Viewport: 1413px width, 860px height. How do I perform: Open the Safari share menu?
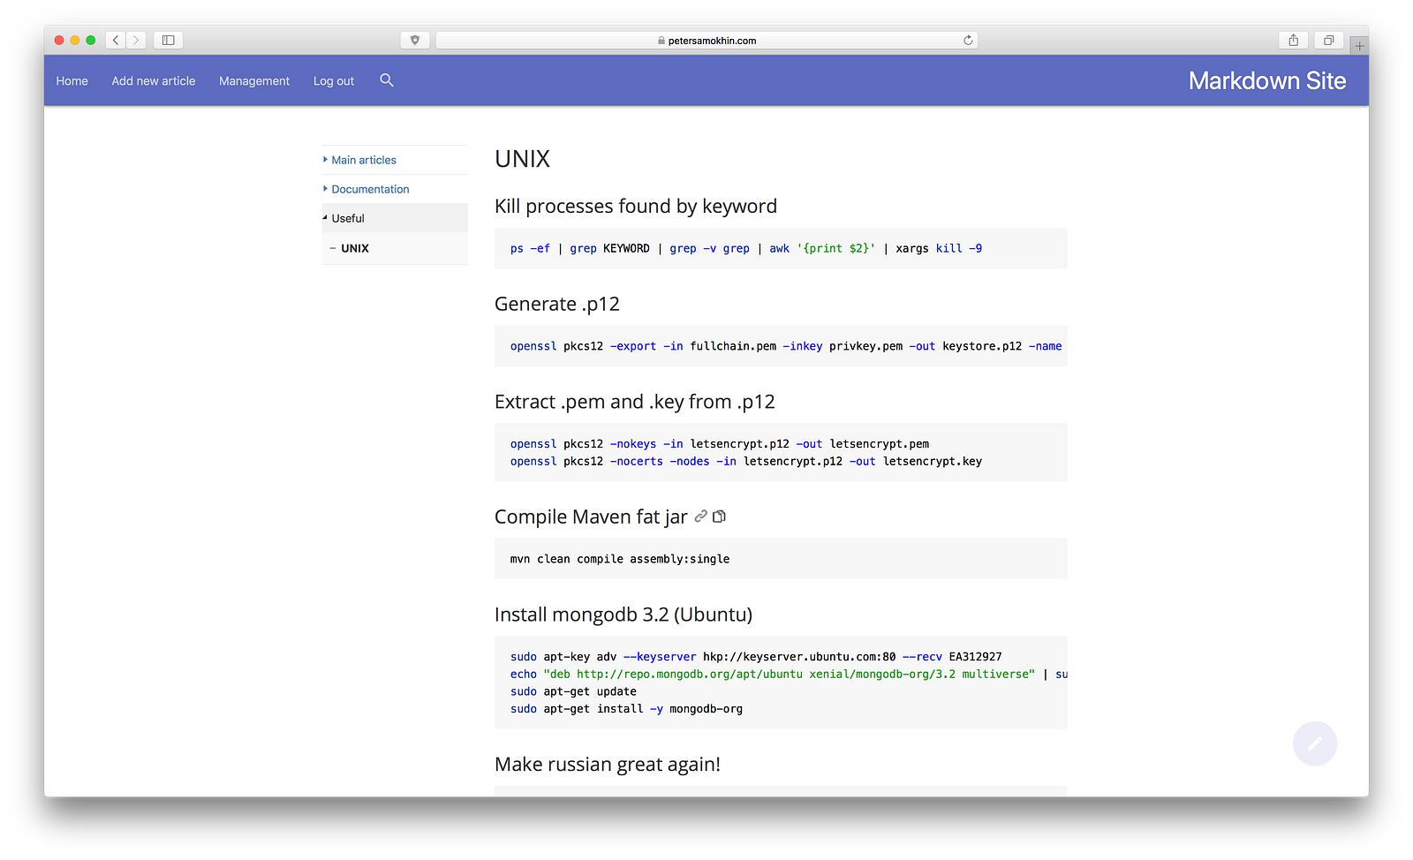(1293, 40)
